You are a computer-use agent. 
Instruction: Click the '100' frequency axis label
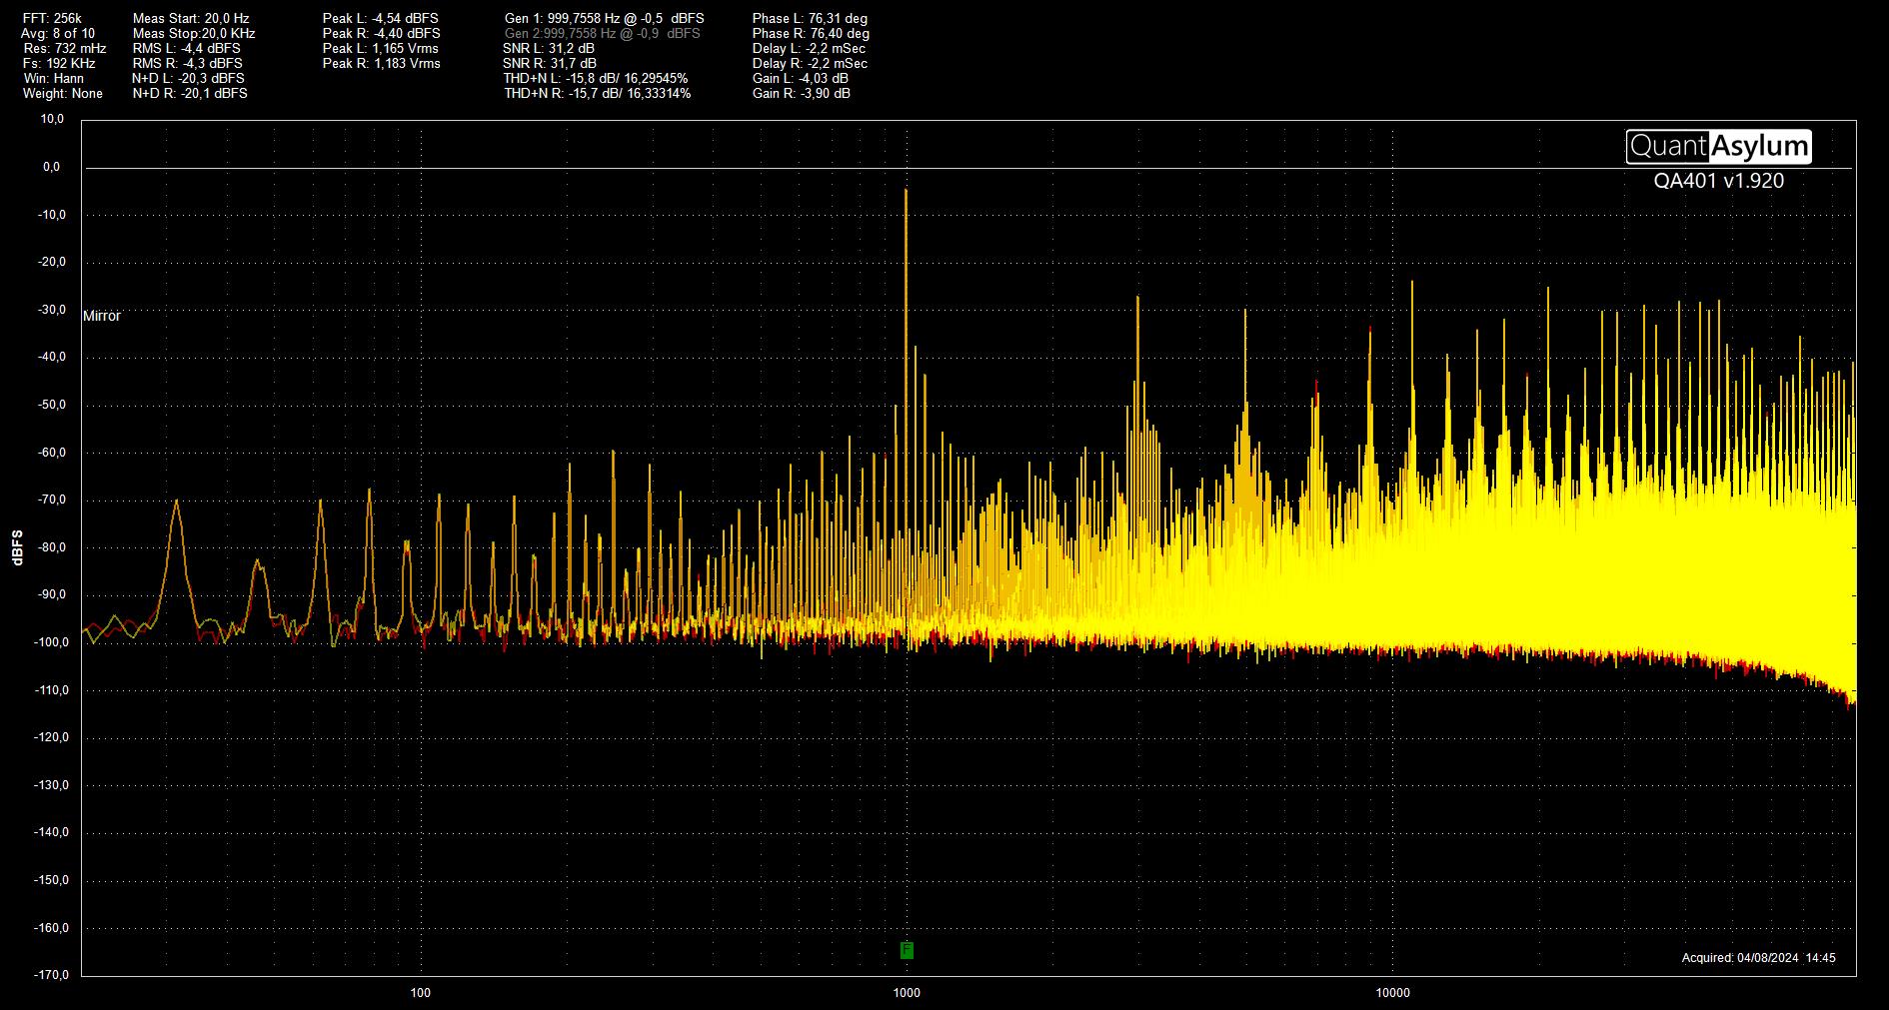pyautogui.click(x=421, y=993)
